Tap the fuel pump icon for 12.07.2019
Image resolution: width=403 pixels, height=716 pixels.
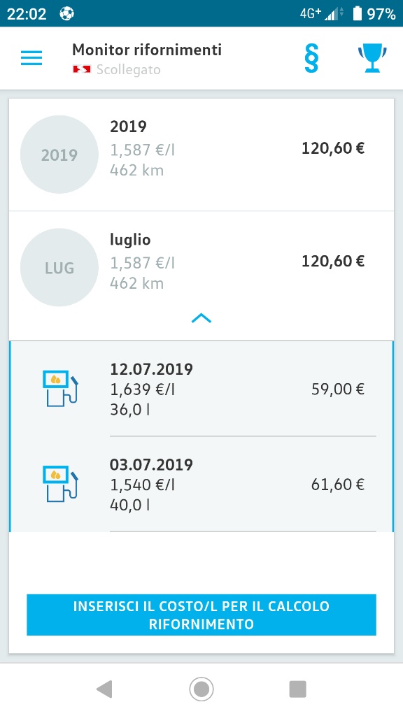coord(60,389)
